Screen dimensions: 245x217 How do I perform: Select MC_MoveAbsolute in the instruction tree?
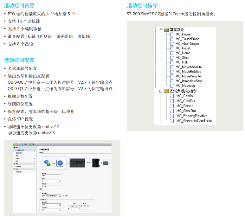[189, 67]
